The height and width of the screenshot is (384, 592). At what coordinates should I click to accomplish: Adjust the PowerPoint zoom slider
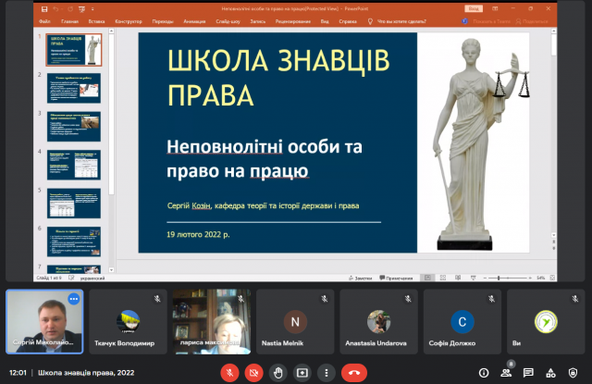pyautogui.click(x=511, y=277)
